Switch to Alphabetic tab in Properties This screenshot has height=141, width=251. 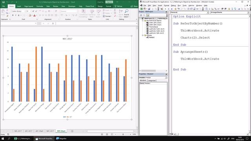pos(143,80)
